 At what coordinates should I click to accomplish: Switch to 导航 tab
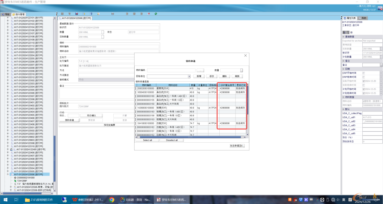(6, 14)
